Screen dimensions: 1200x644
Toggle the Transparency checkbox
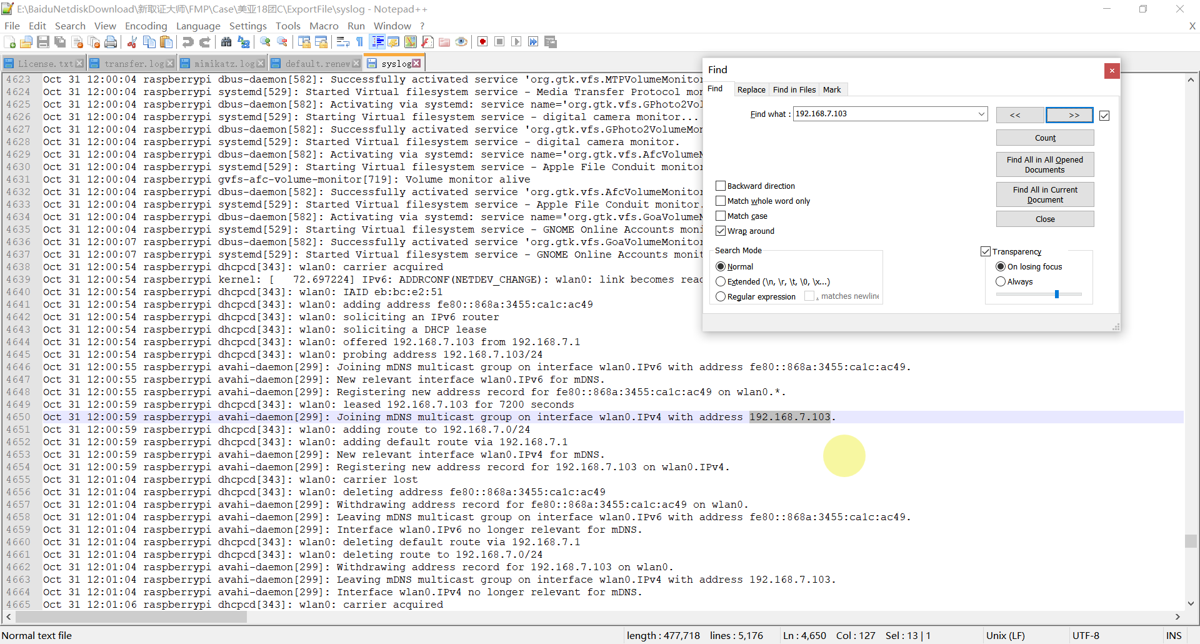point(986,251)
